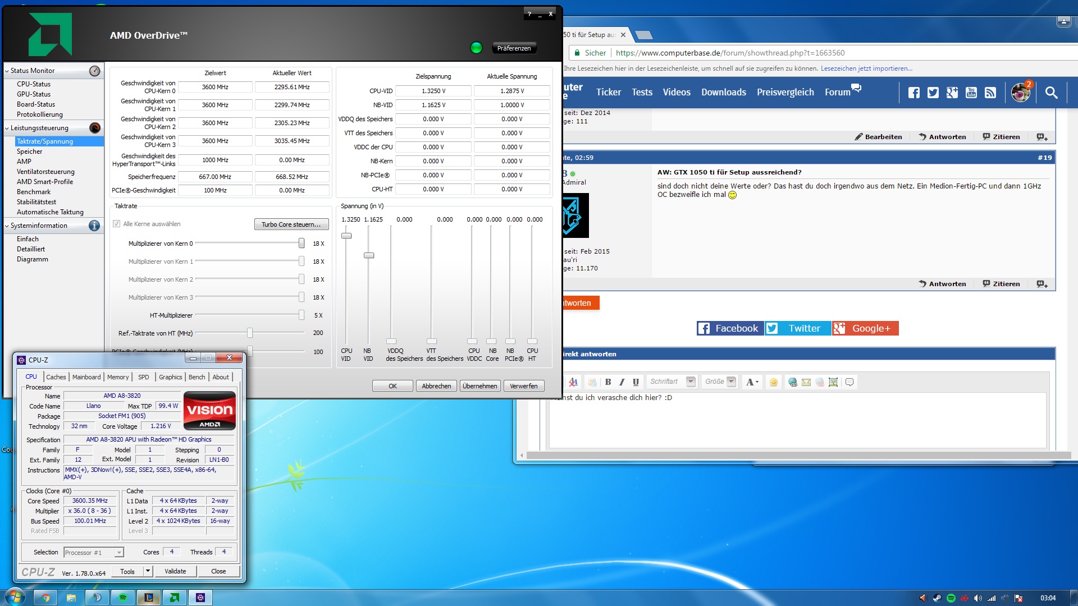Open the Steam tray icon

pos(937,598)
